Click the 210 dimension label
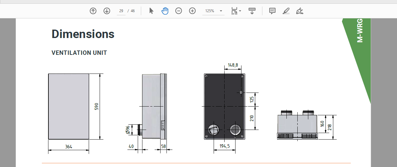 point(252,118)
